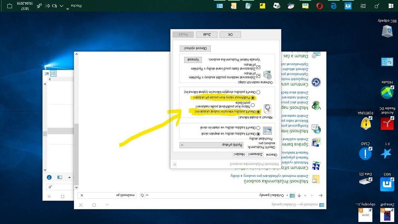398x224 pixels.
Task: Open the BEC odpady recycle bin
Action: coord(387,28)
